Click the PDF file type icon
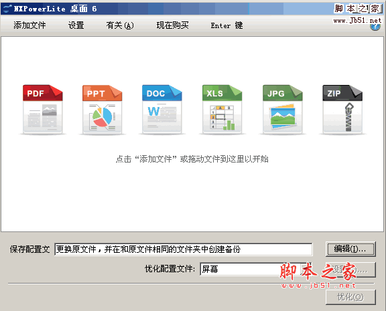Screen dimensions: 386x311 (x=43, y=109)
